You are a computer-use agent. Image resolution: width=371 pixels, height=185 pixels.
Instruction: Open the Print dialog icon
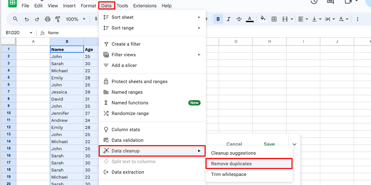pos(47,19)
